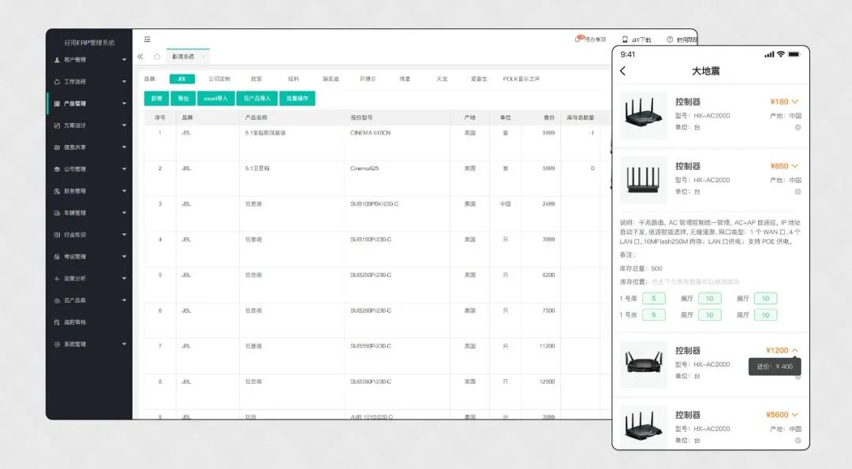Image resolution: width=852 pixels, height=469 pixels.
Task: Click the 产品管理 sidebar icon
Action: pos(57,103)
